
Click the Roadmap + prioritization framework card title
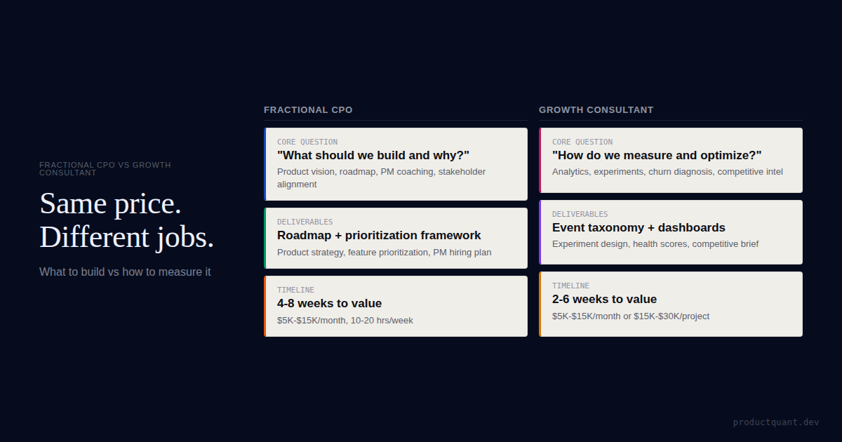(x=379, y=236)
